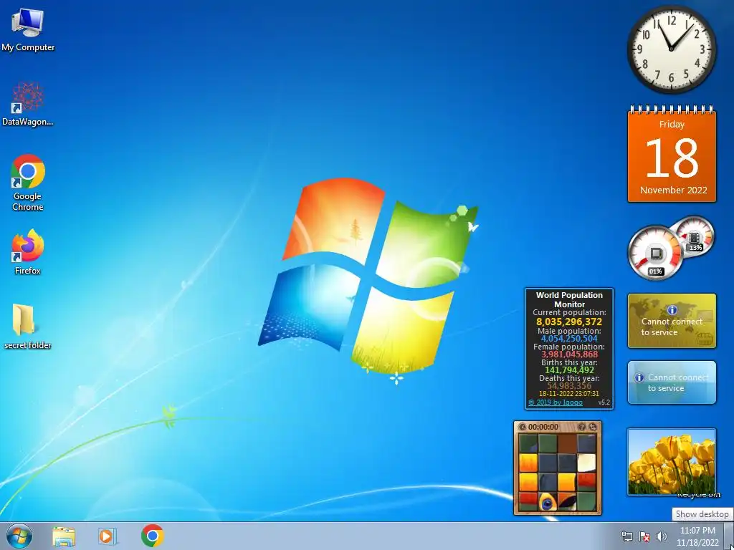Open Chrome from the taskbar
This screenshot has width=734, height=550.
[x=152, y=536]
